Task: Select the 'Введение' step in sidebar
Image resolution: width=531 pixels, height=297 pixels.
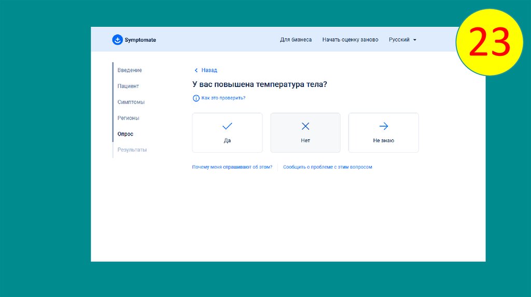Action: coord(130,70)
